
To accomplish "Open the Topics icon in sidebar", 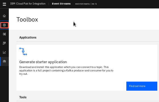I will (4, 25).
